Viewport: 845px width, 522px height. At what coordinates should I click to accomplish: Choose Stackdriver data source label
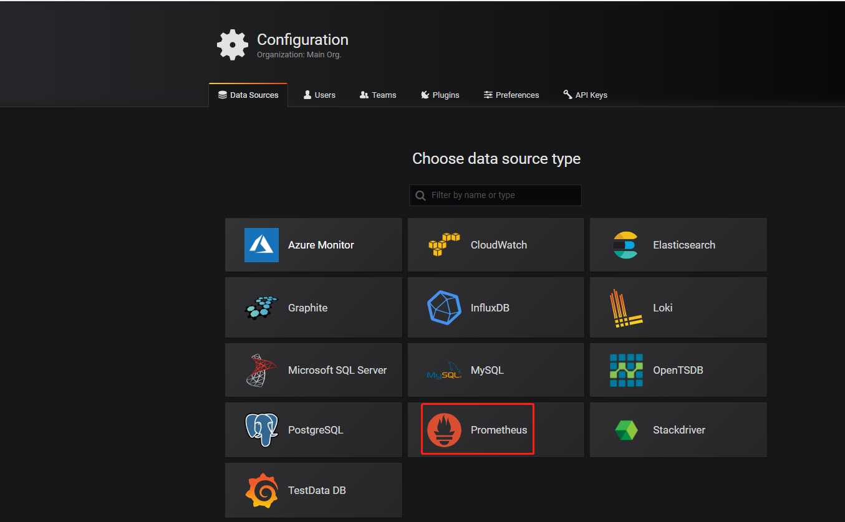(x=679, y=430)
